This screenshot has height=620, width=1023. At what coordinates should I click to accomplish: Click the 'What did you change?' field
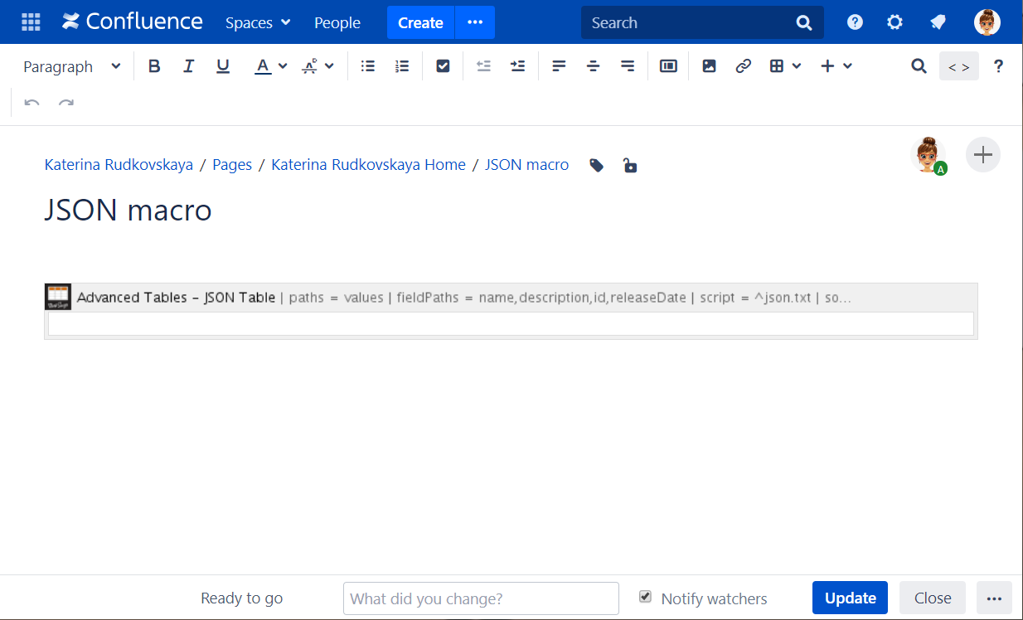481,598
